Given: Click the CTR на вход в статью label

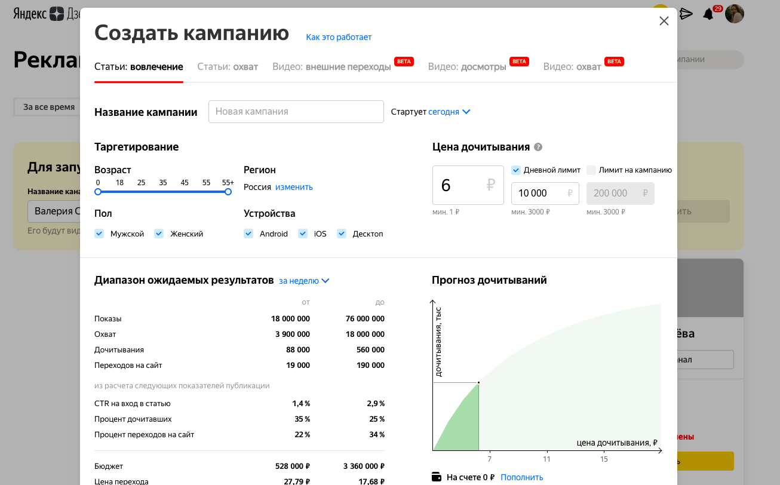Looking at the screenshot, I should point(133,404).
